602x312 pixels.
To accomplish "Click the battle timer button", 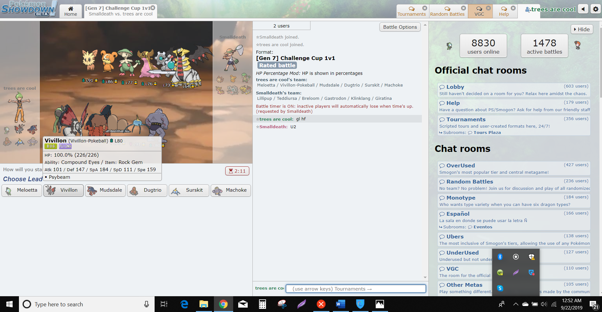I will [x=237, y=171].
